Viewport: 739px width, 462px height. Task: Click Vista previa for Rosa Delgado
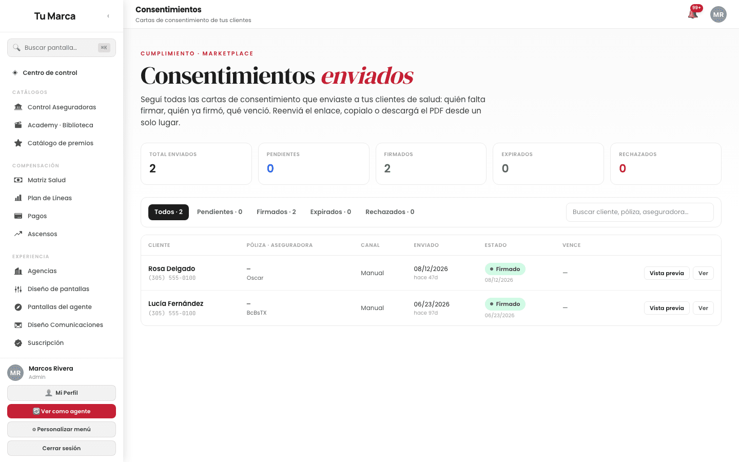(667, 273)
